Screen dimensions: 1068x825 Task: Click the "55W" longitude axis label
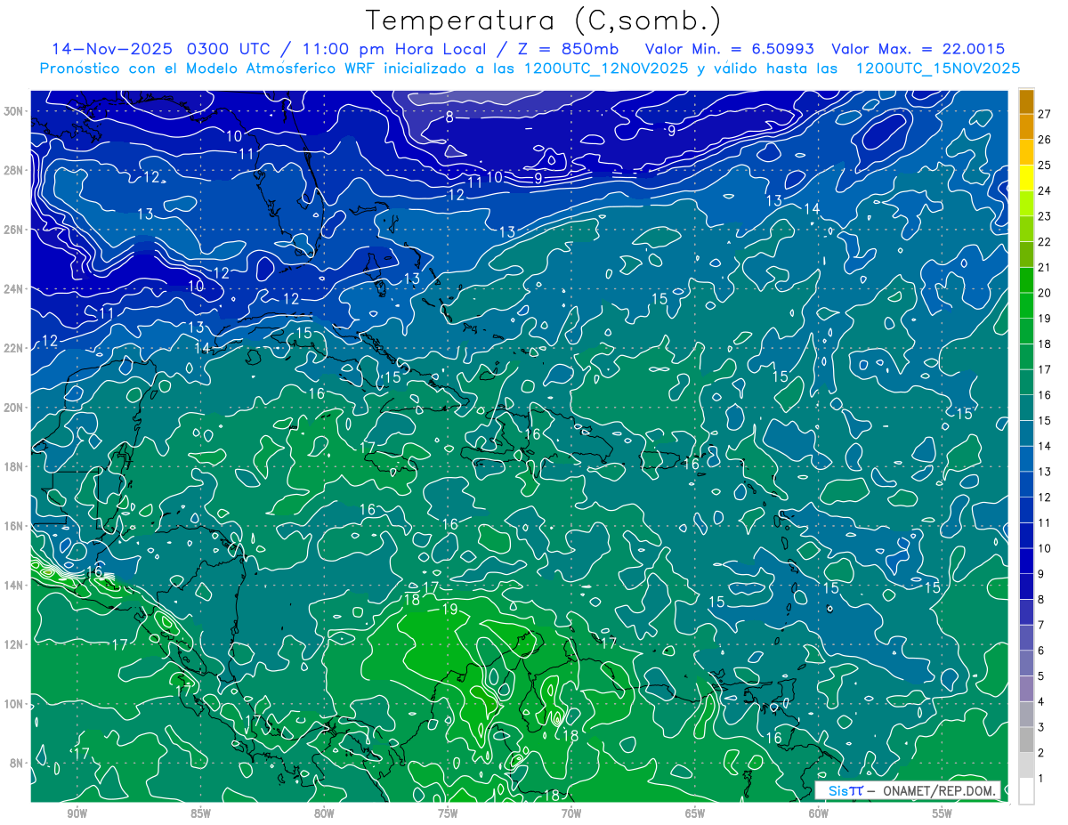[943, 814]
